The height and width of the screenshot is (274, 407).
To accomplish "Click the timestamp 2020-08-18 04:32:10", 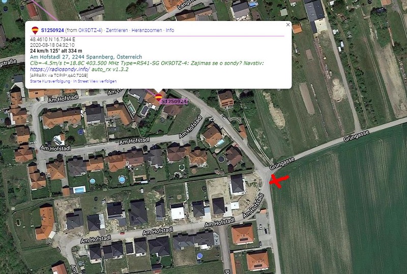I will (x=52, y=45).
